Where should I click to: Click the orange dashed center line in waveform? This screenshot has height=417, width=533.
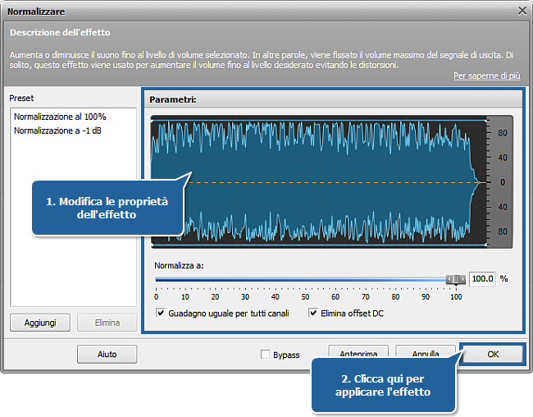(x=328, y=181)
